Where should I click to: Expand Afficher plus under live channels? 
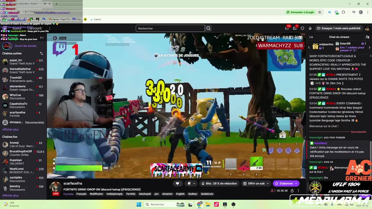pyautogui.click(x=10, y=195)
